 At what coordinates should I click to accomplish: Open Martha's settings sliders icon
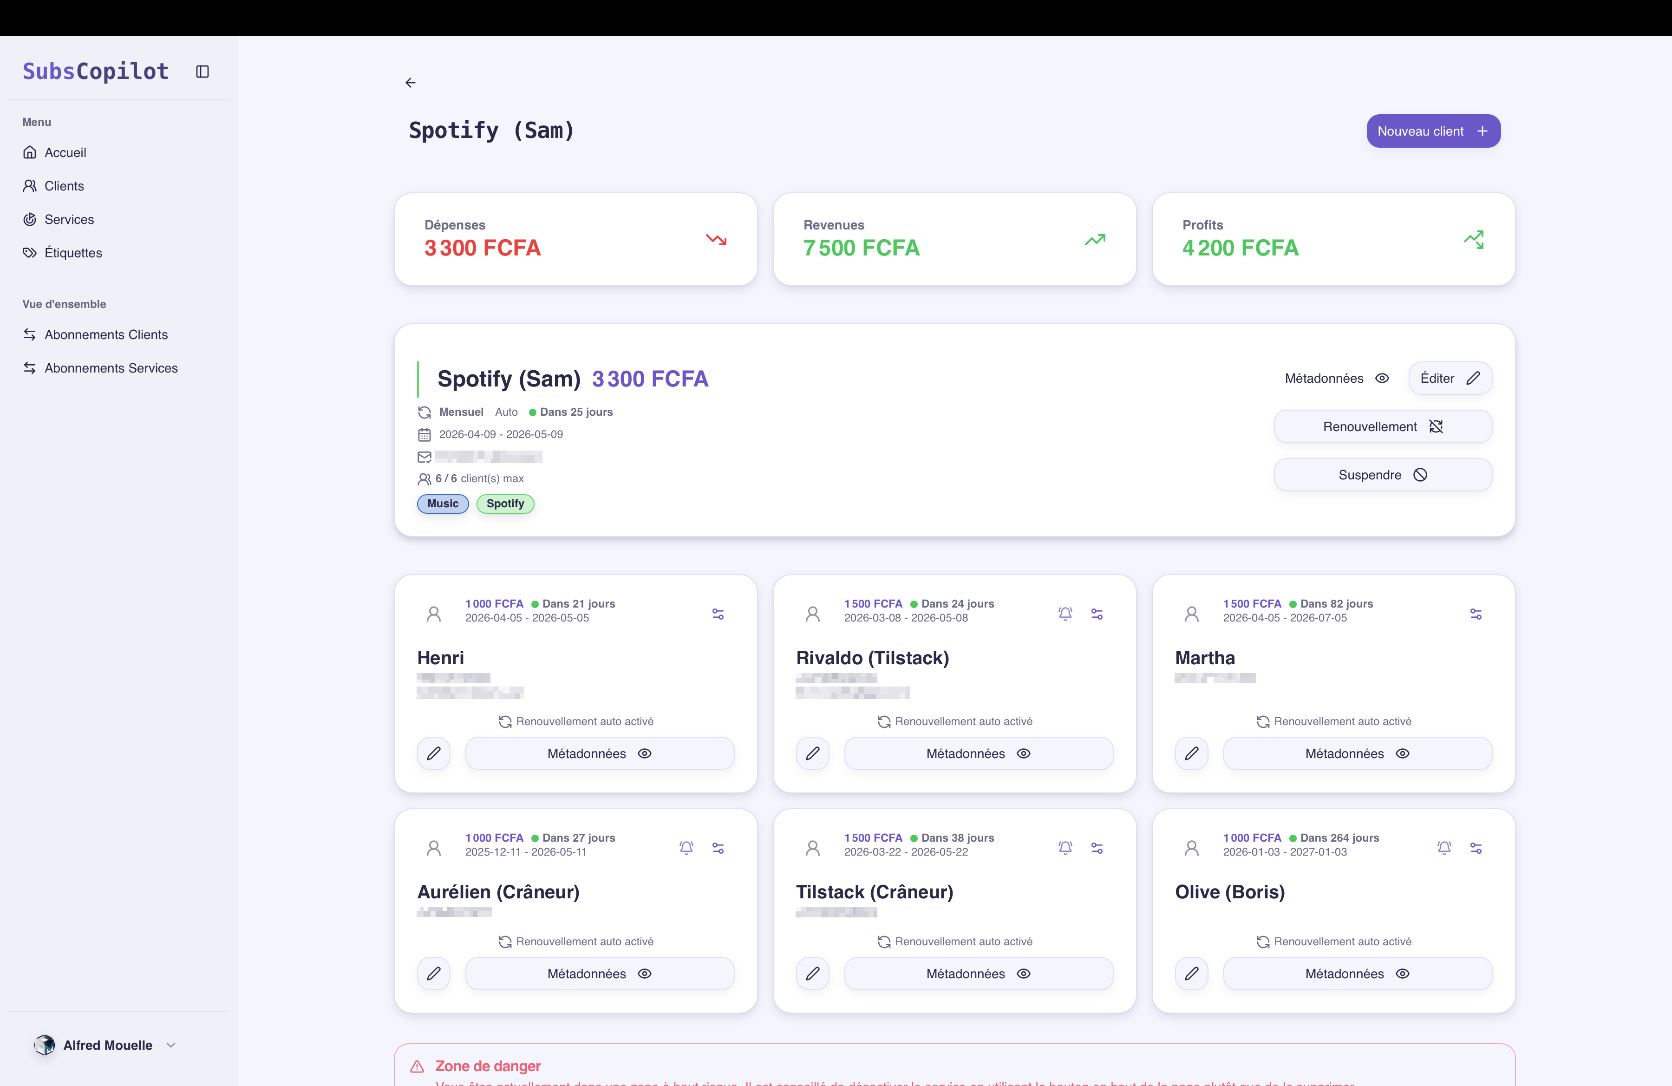1475,614
